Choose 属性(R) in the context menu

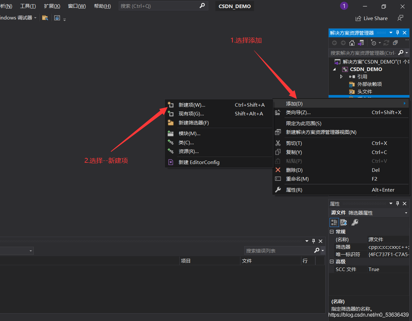click(294, 190)
